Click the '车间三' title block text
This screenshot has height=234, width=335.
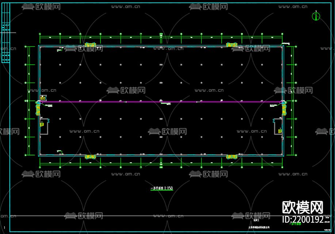pos(256,220)
